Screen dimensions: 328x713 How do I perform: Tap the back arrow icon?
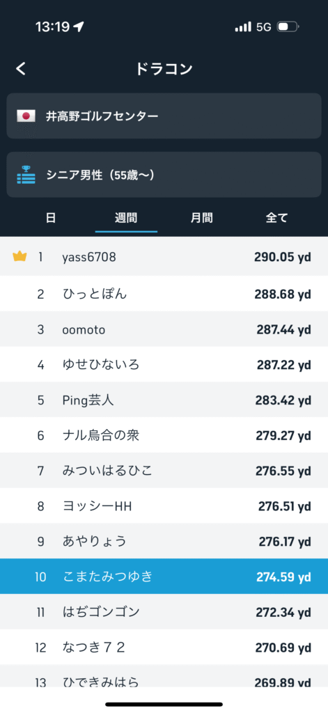point(21,69)
